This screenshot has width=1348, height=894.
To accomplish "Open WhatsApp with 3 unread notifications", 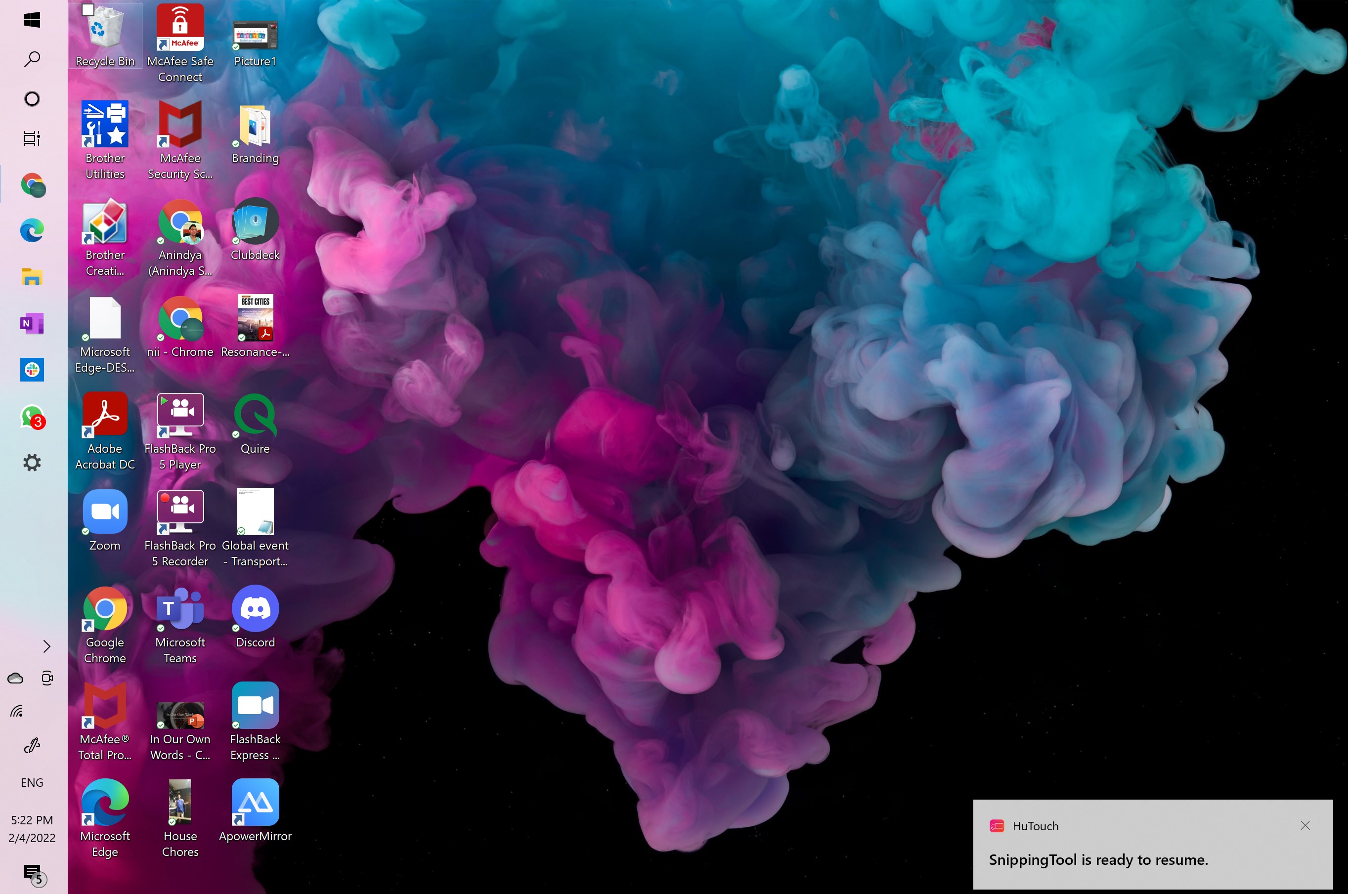I will pos(32,417).
